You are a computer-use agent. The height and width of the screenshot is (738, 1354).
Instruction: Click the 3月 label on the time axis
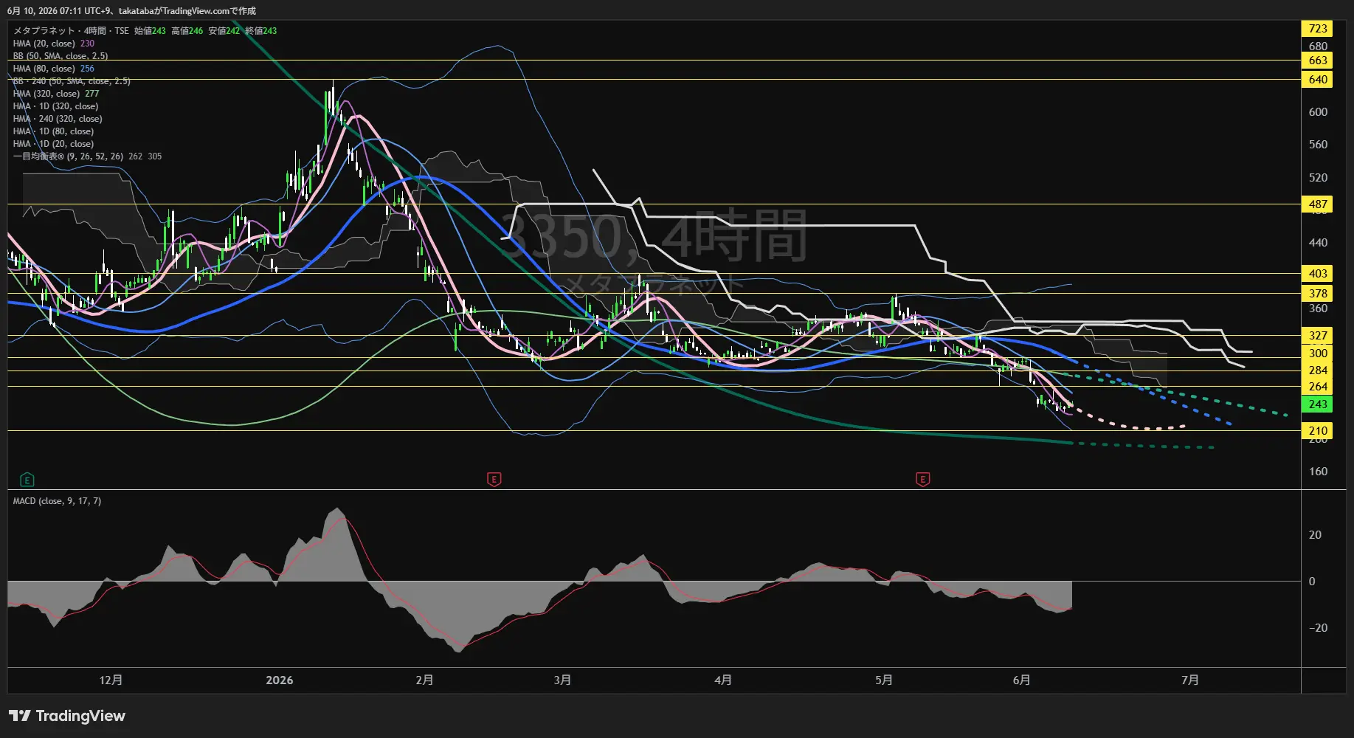pyautogui.click(x=562, y=680)
